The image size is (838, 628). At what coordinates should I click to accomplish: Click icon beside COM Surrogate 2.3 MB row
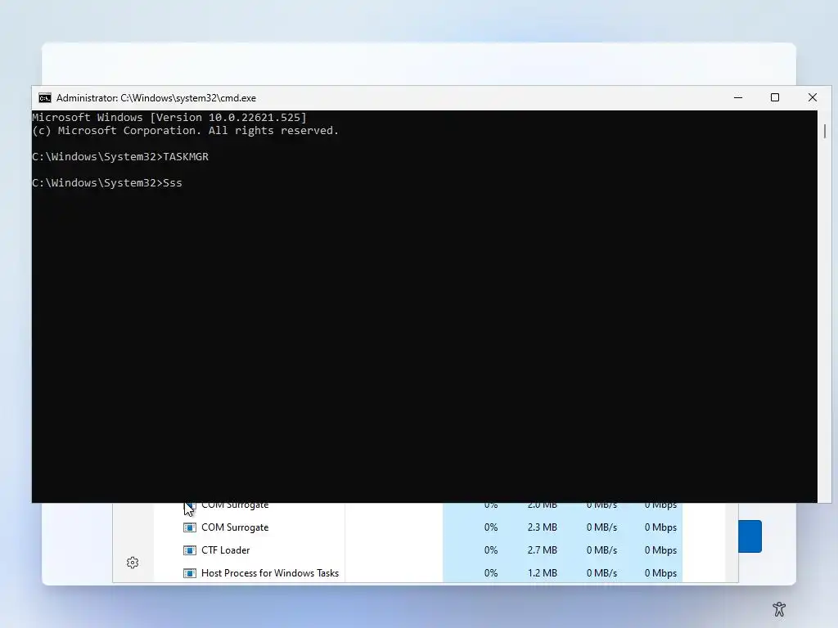(190, 527)
